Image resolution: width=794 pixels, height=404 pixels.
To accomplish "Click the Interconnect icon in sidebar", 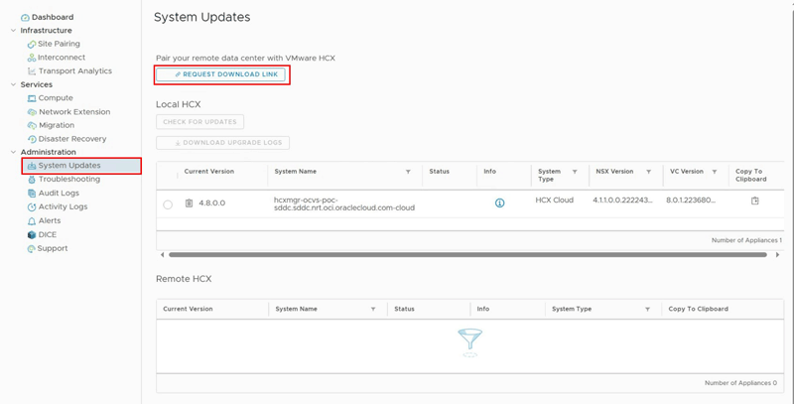I will (x=32, y=58).
